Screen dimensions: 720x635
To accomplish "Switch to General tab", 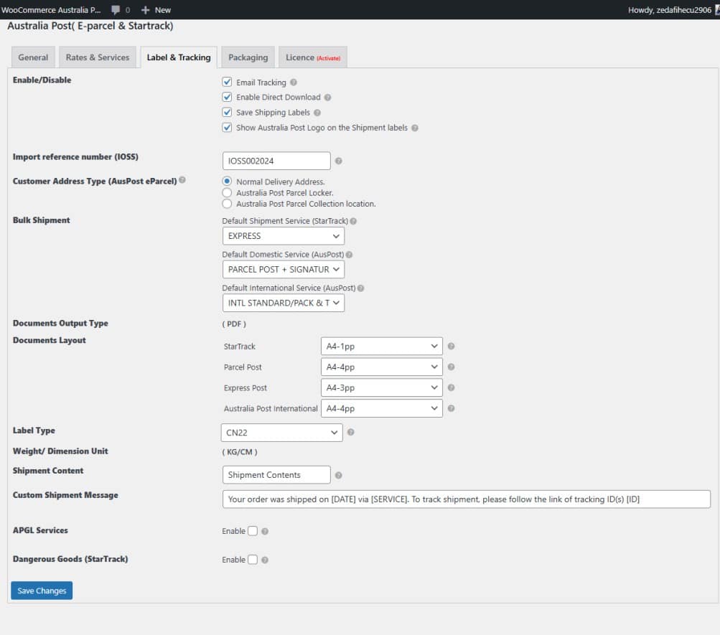I will point(33,57).
